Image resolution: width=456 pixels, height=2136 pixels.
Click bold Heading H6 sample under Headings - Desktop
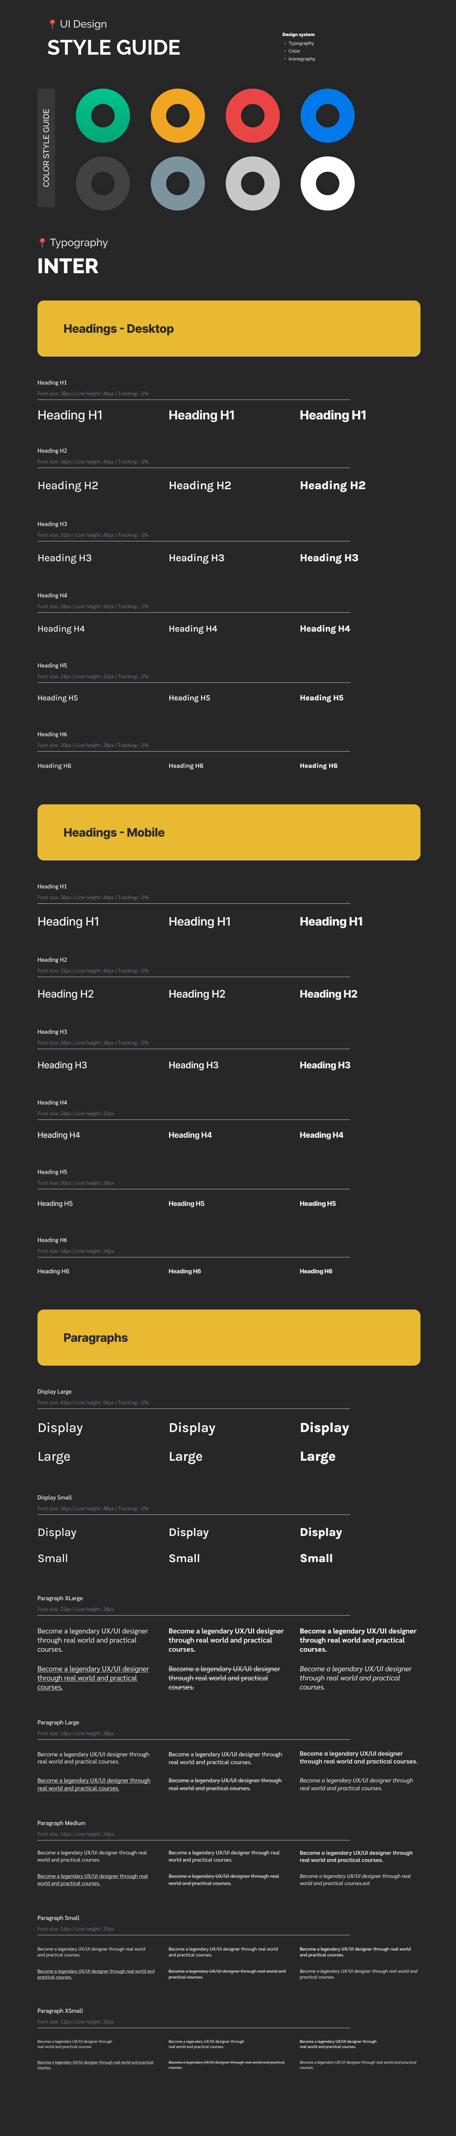pos(318,766)
